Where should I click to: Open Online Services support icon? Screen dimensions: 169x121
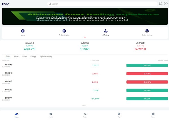147,31
